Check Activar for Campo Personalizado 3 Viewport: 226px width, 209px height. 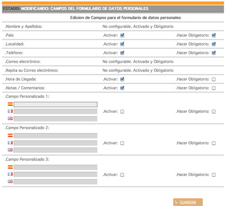pos(122,175)
